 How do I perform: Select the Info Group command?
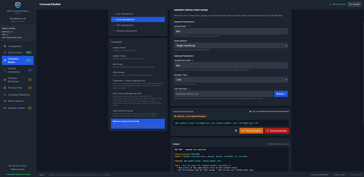tap(138, 65)
